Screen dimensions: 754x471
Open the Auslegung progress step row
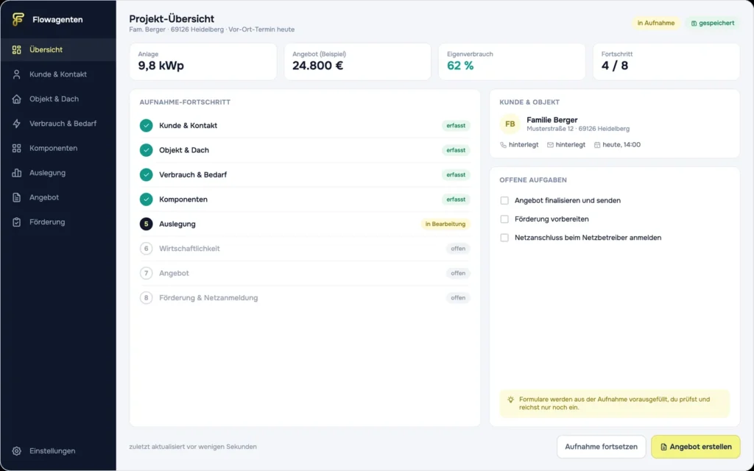[x=305, y=224]
